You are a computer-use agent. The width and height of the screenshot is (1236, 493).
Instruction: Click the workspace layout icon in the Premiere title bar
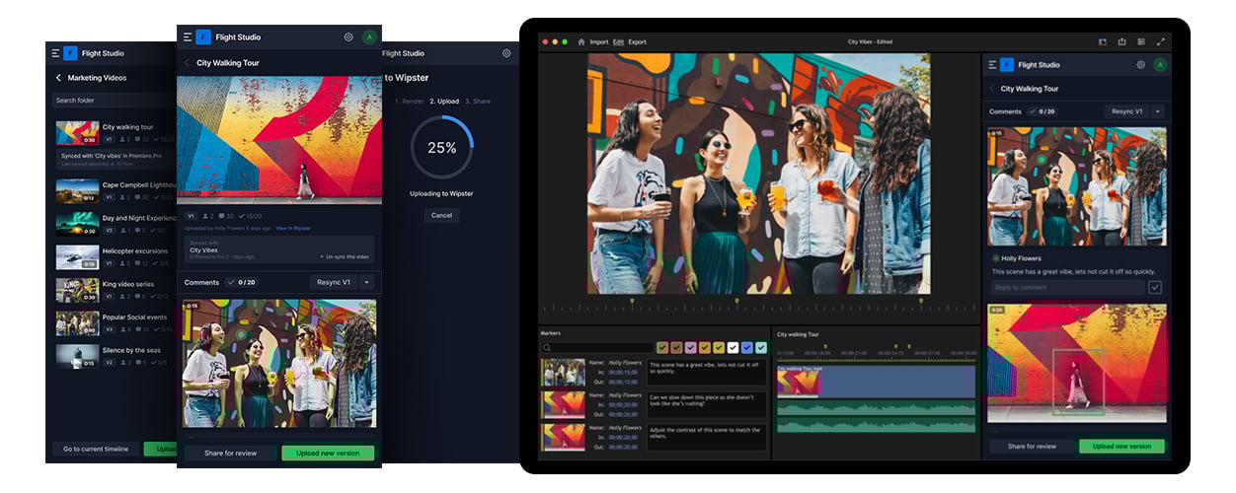pos(1103,41)
